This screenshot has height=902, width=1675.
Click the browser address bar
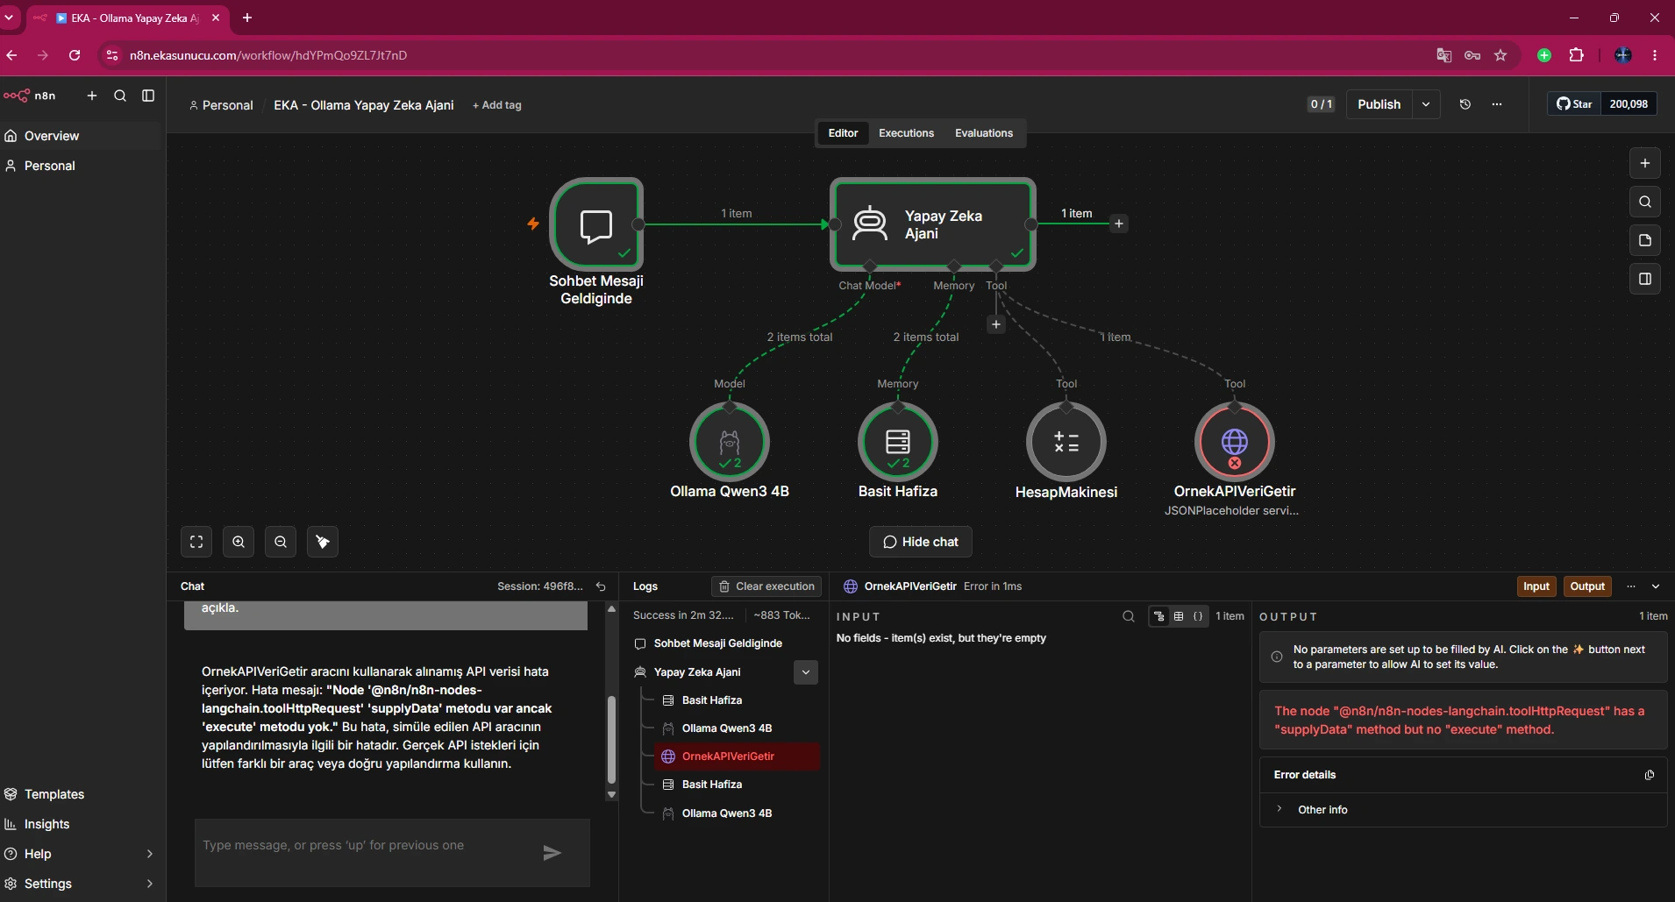763,55
